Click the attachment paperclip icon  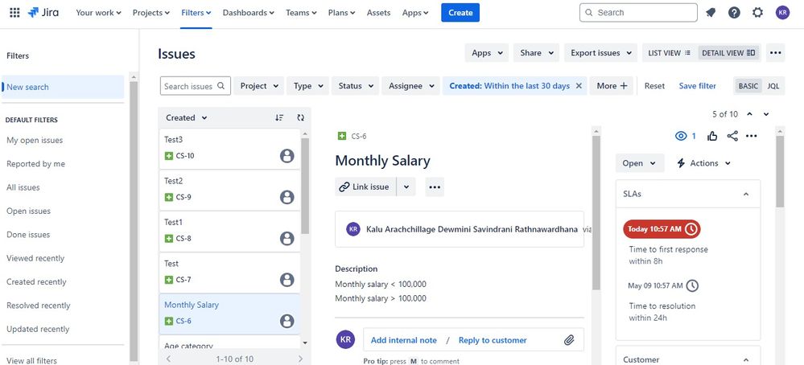[569, 340]
